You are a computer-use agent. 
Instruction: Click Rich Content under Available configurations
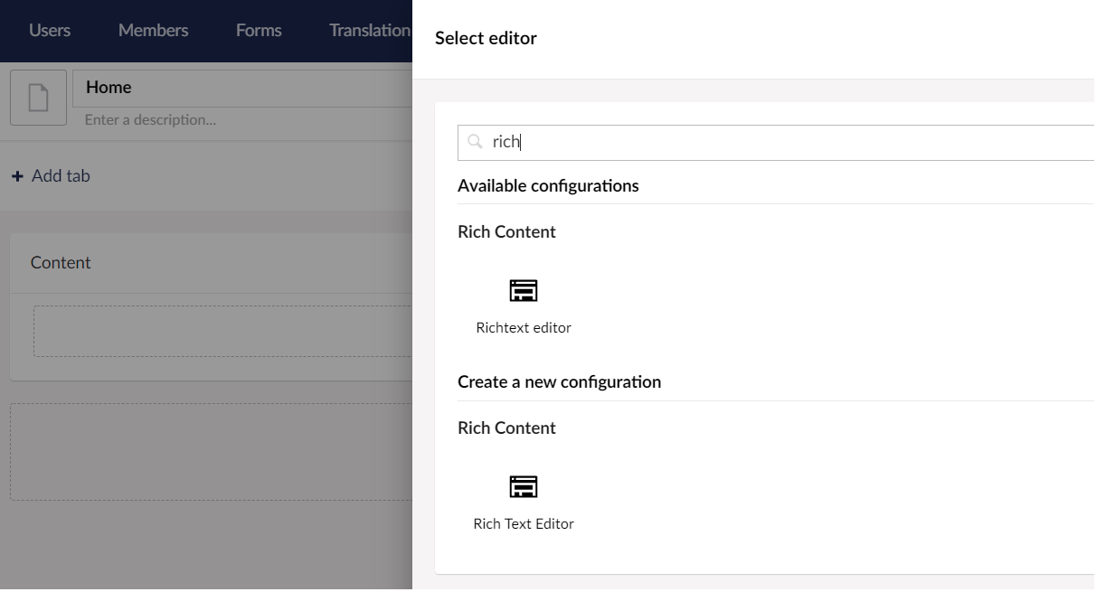506,231
